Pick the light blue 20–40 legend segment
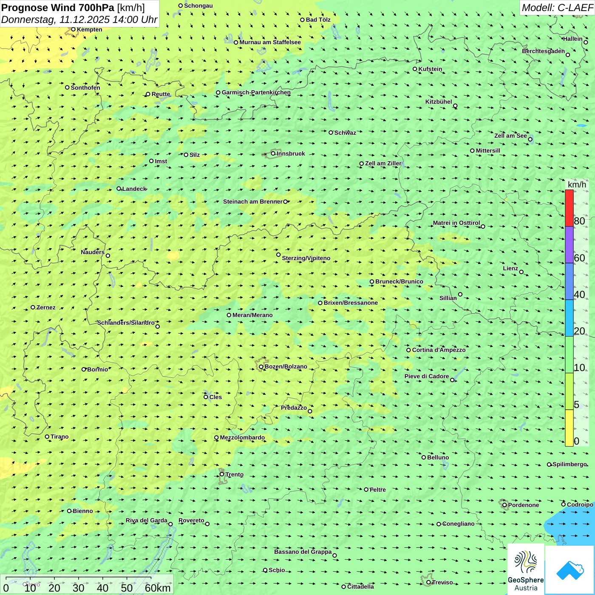 569,318
